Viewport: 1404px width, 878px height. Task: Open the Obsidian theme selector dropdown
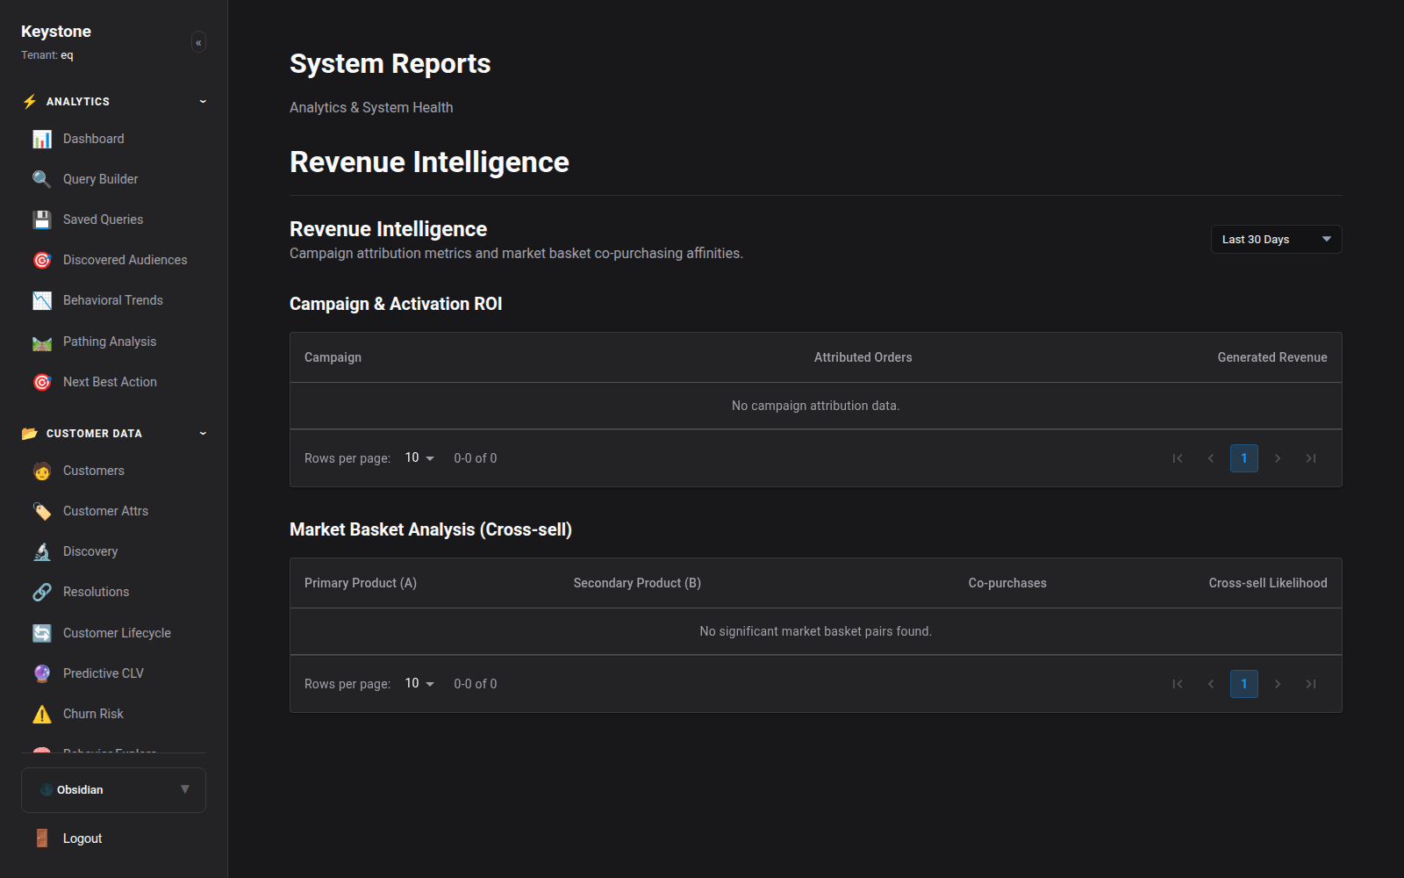113,789
